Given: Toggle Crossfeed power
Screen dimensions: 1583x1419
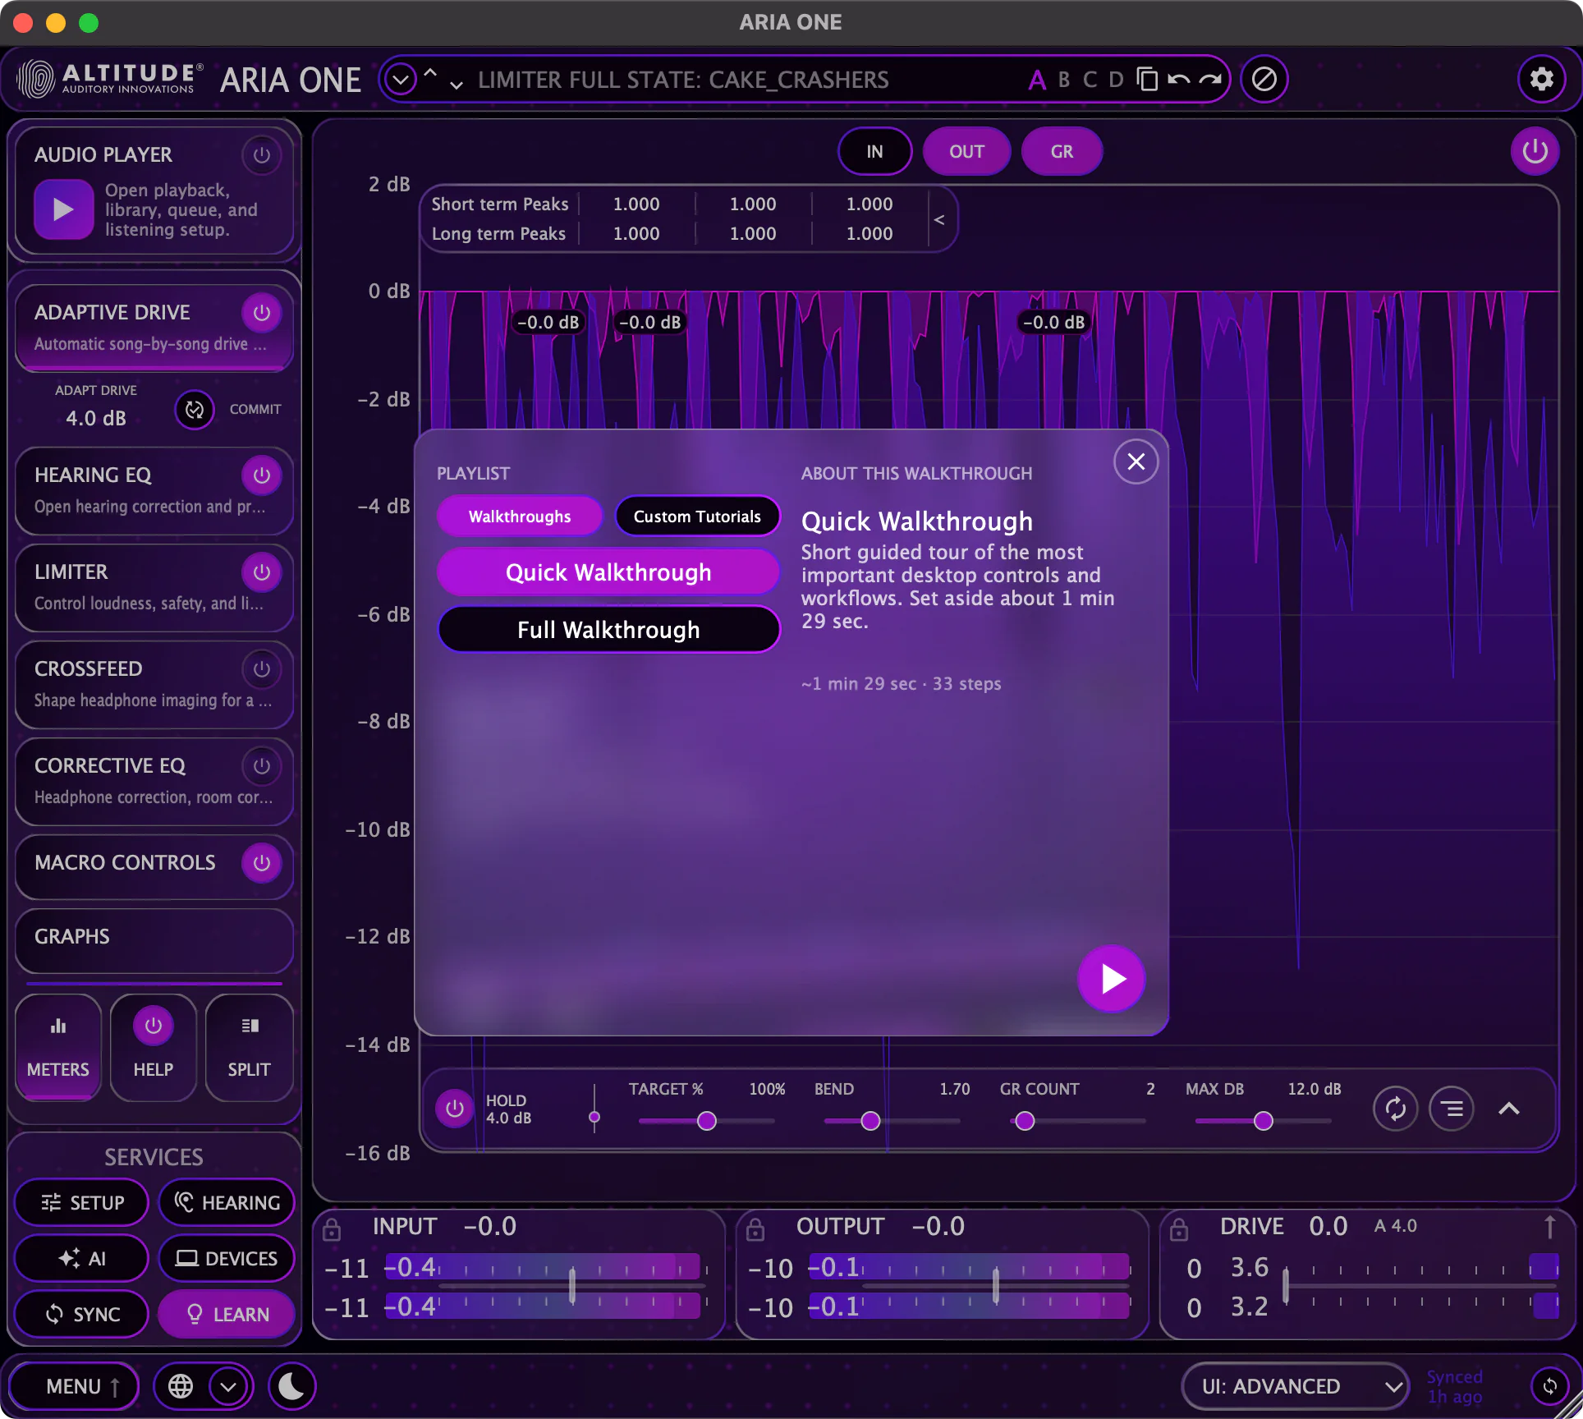Looking at the screenshot, I should [x=261, y=668].
